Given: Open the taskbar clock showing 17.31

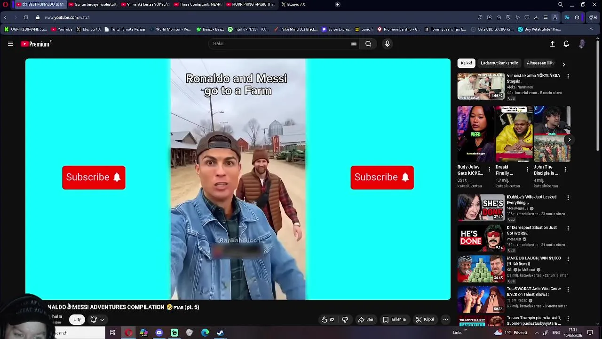Looking at the screenshot, I should 573,333.
